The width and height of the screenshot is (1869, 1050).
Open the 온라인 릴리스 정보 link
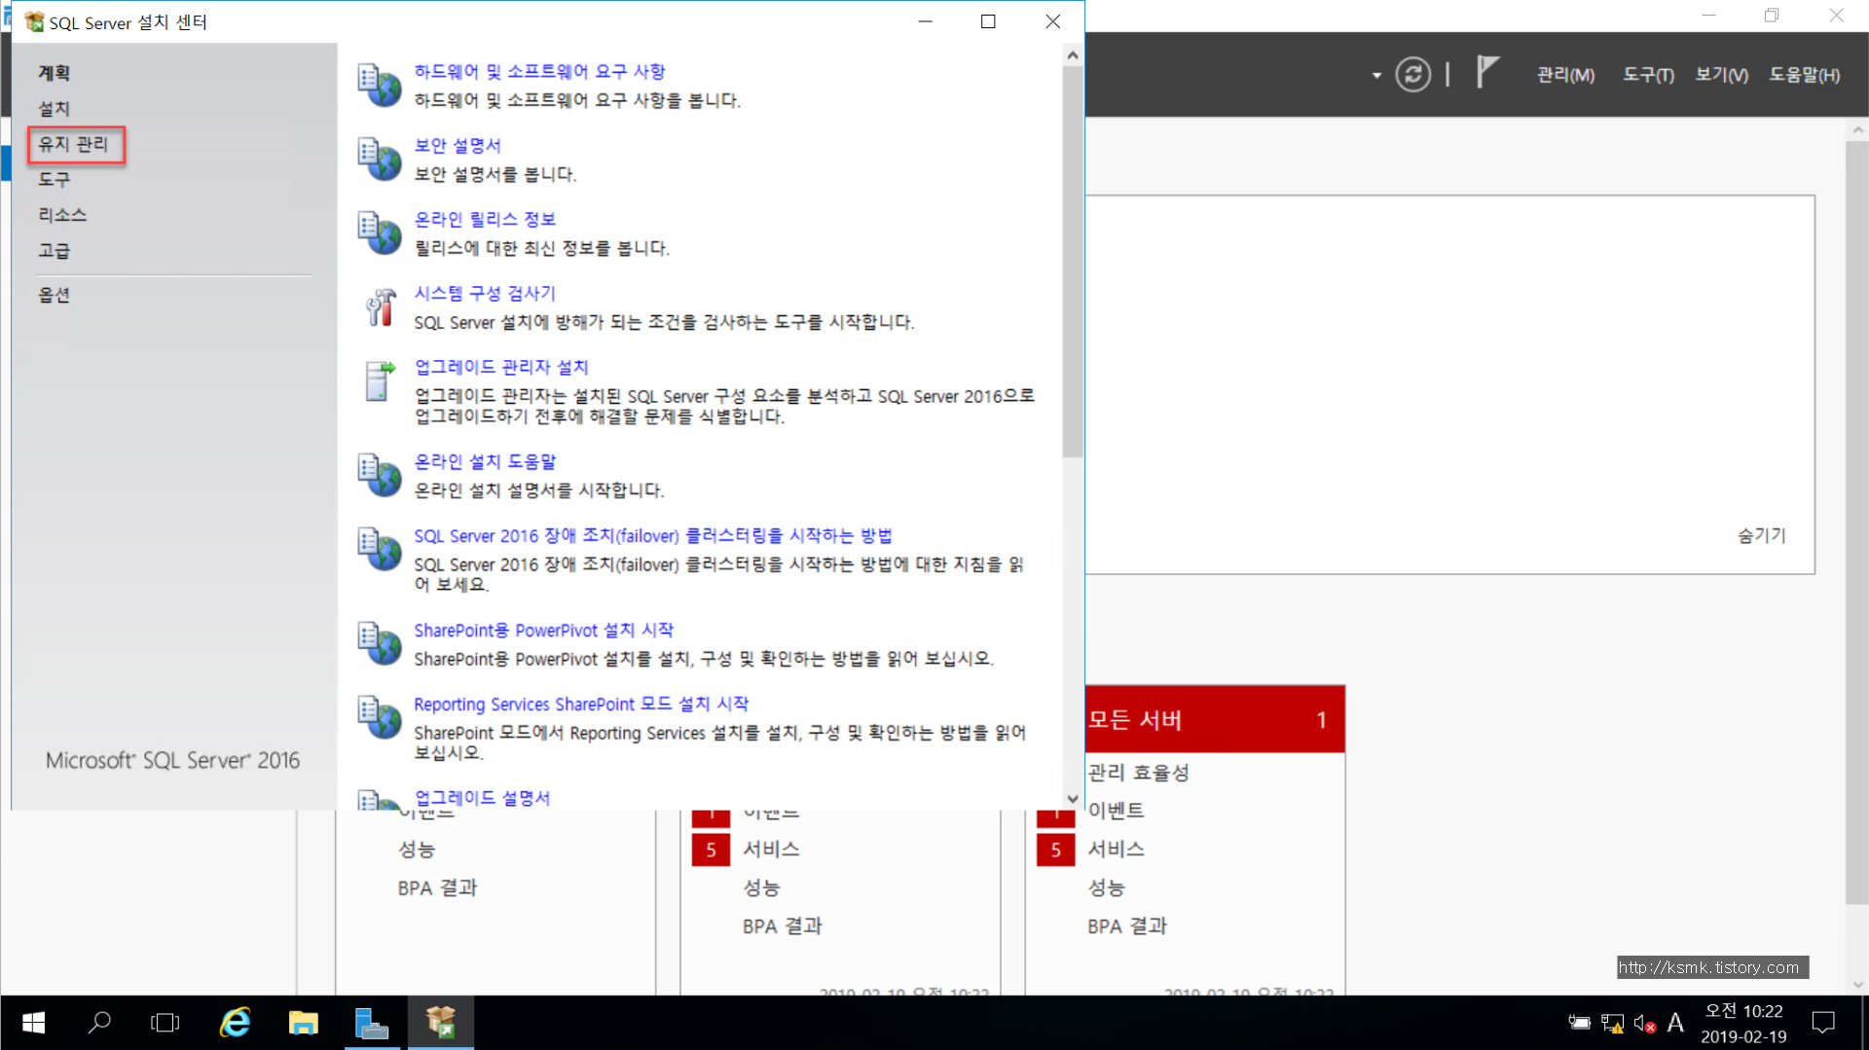(485, 219)
